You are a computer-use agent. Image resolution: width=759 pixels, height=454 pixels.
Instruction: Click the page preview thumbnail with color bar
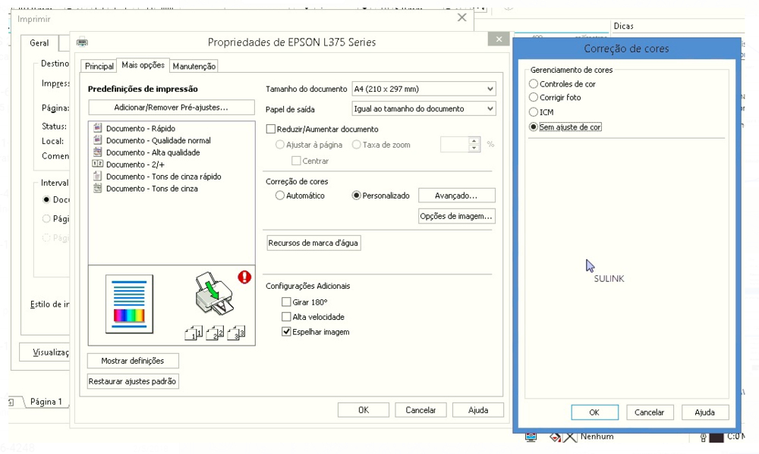129,304
